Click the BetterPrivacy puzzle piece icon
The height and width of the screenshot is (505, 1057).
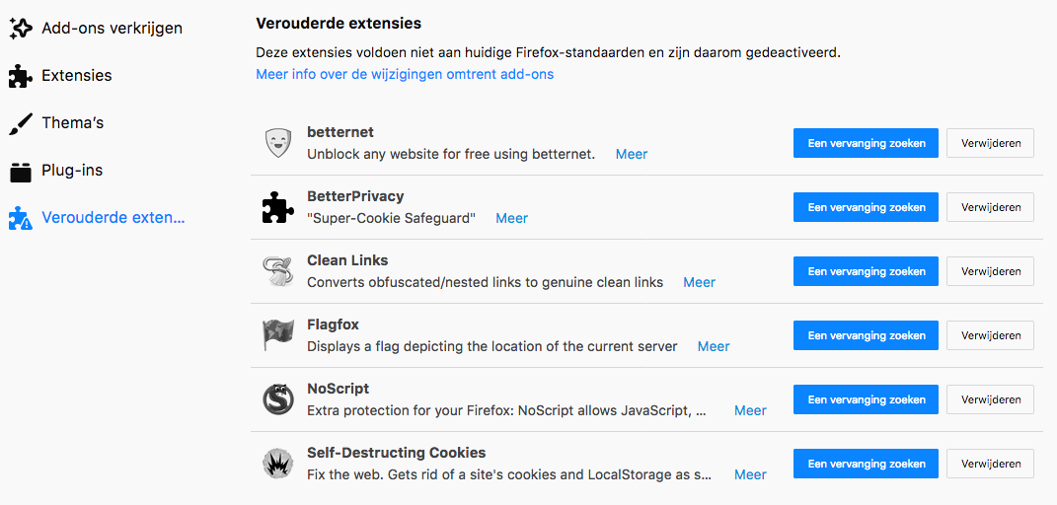(x=278, y=208)
